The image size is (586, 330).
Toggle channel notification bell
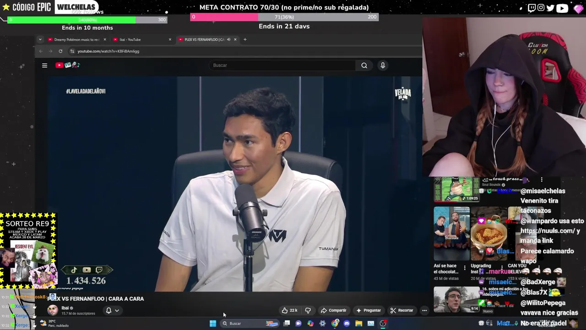point(109,310)
